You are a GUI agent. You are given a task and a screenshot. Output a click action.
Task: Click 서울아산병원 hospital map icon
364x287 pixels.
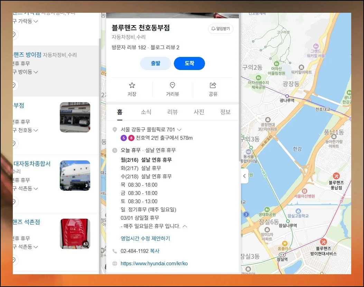pyautogui.click(x=304, y=191)
